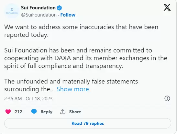Click the text about unfounded false statements
Viewport: 177px width, 134px height.
71,85
